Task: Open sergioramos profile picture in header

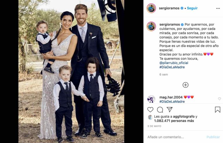Action: 151,8
